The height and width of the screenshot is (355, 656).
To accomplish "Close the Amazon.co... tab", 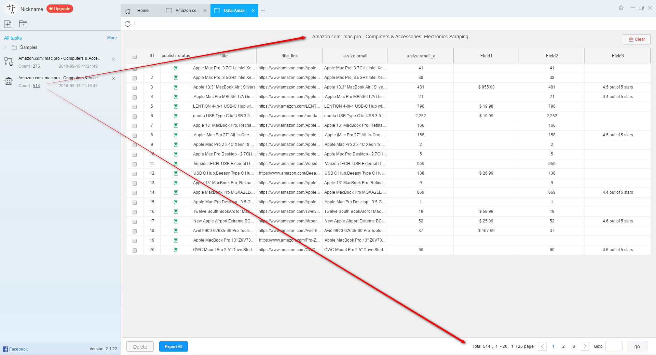I will pyautogui.click(x=205, y=11).
